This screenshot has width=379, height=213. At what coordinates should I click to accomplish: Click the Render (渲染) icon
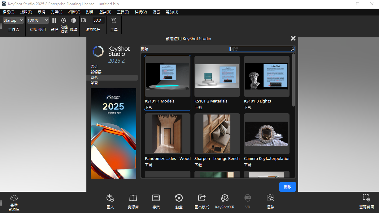(x=271, y=198)
